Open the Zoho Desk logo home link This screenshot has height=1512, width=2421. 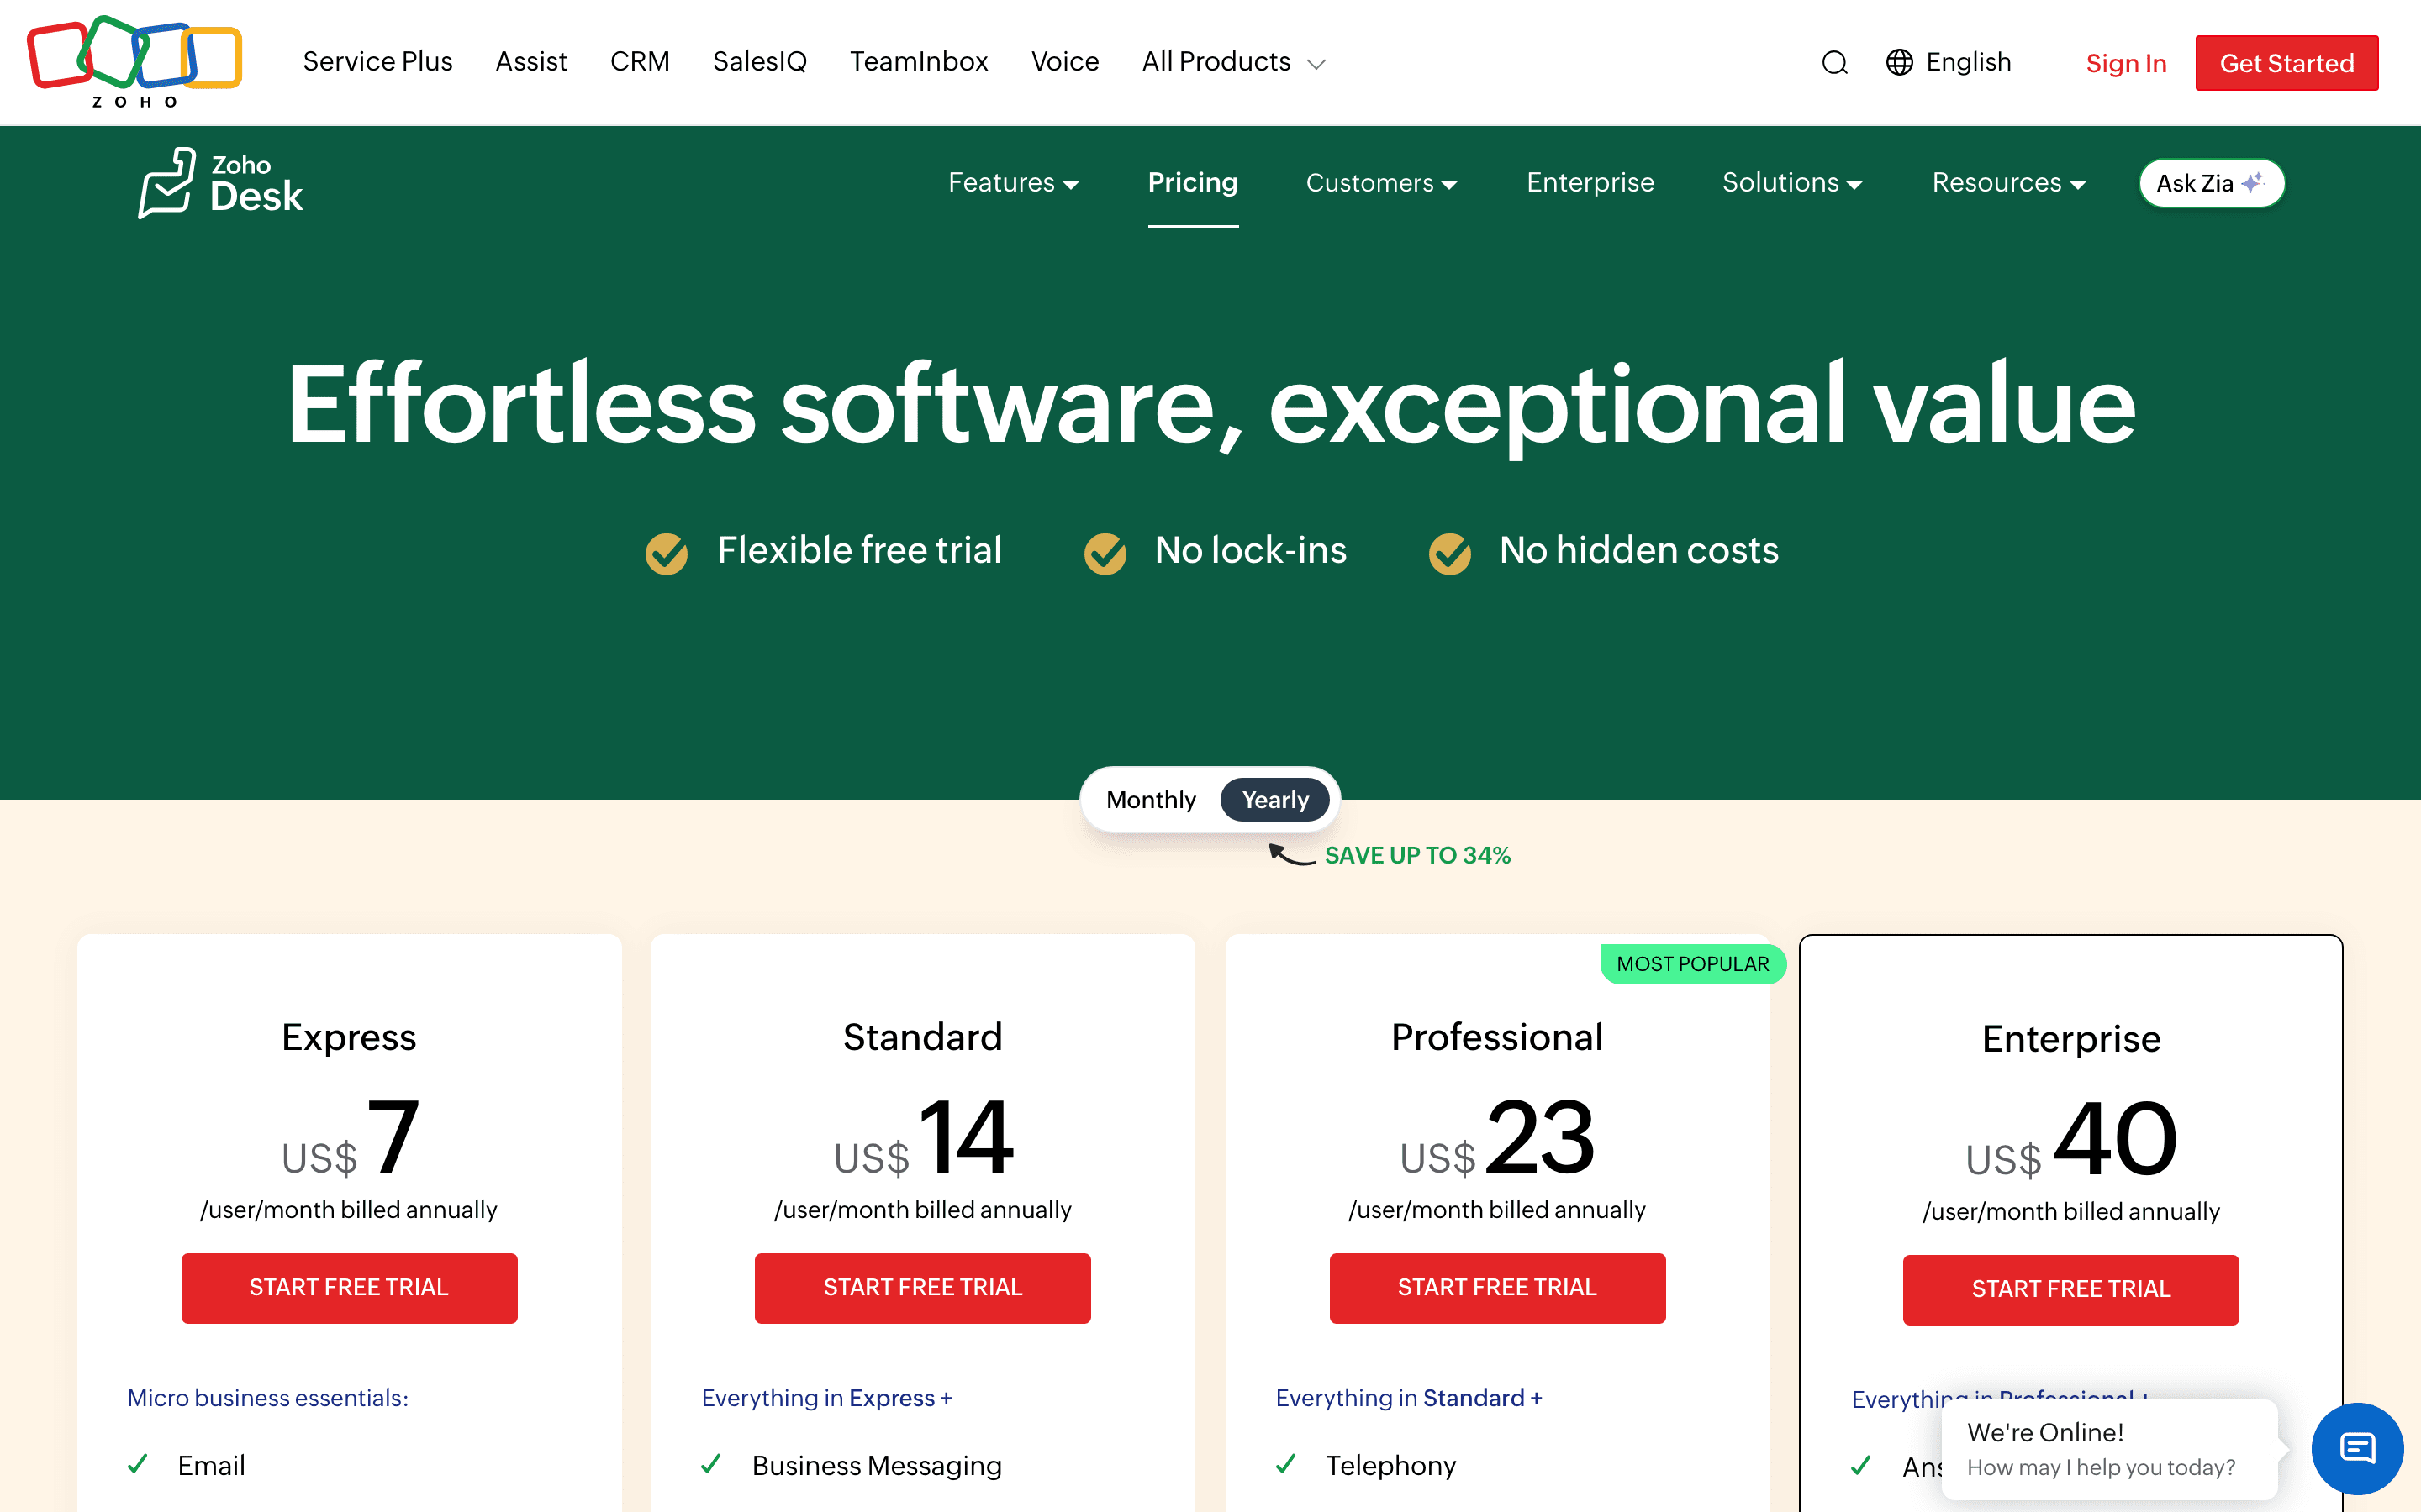point(220,183)
